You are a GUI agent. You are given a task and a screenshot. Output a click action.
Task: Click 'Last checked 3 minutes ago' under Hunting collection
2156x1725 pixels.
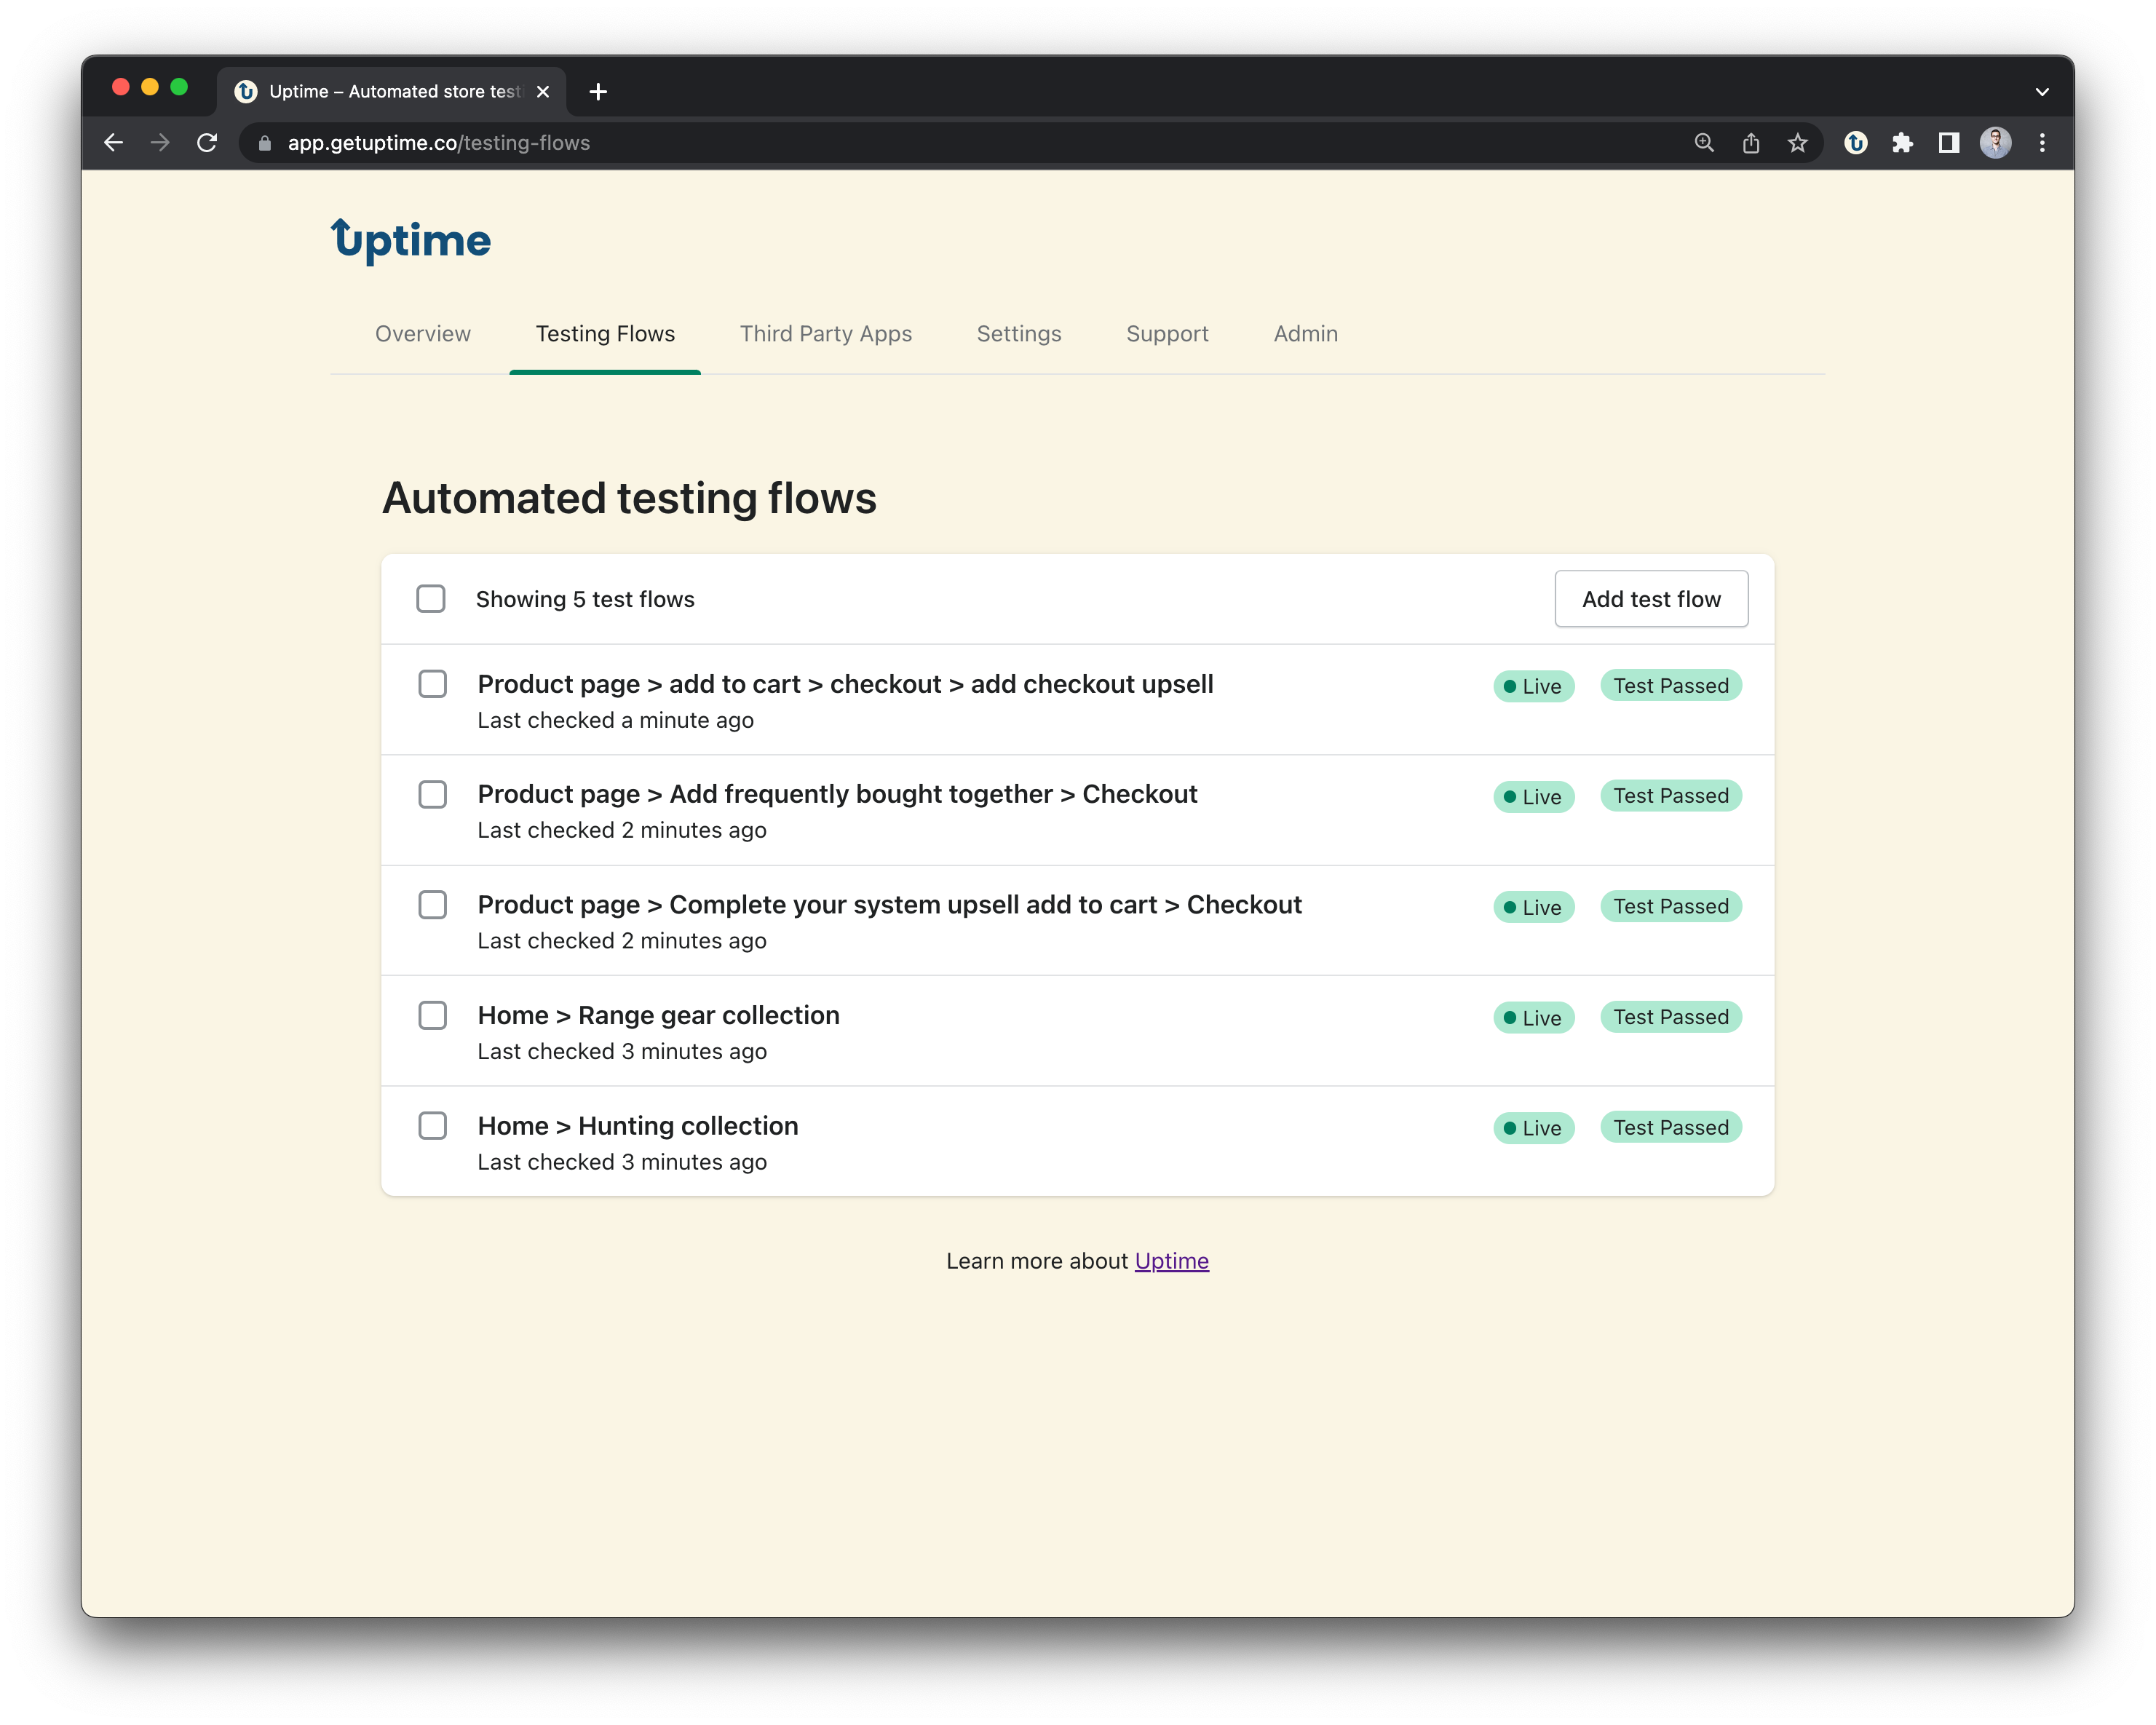pos(622,1162)
